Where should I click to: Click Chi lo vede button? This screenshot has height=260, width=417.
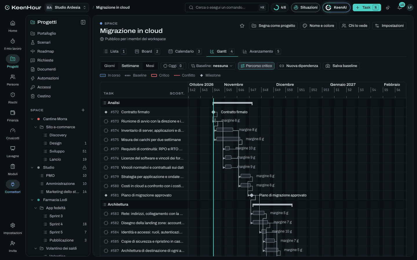[x=354, y=26]
